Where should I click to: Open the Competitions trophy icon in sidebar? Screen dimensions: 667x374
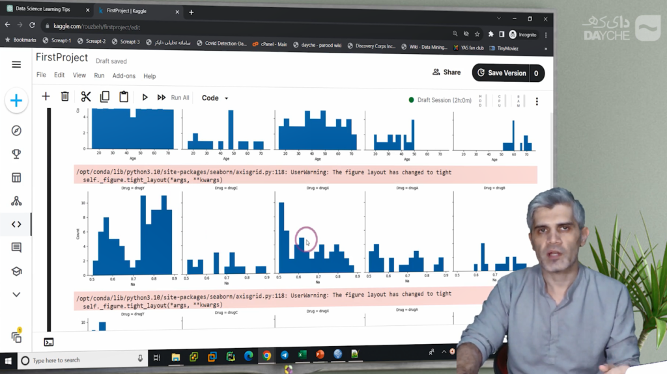[16, 154]
